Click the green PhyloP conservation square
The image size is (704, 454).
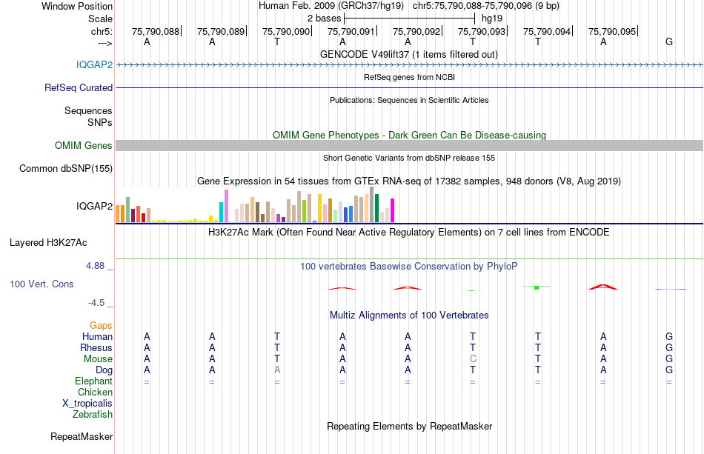(537, 287)
